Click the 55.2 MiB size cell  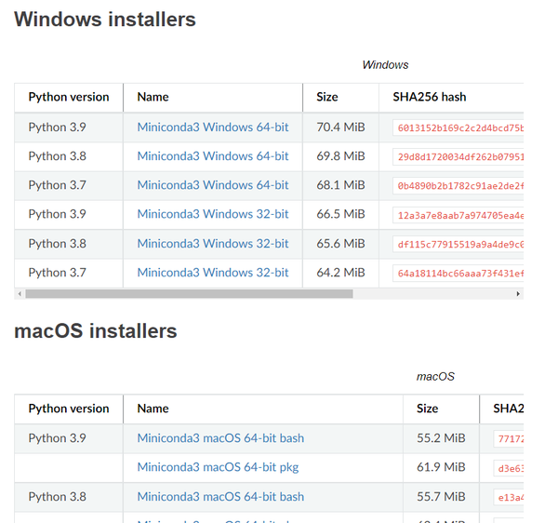tap(441, 438)
